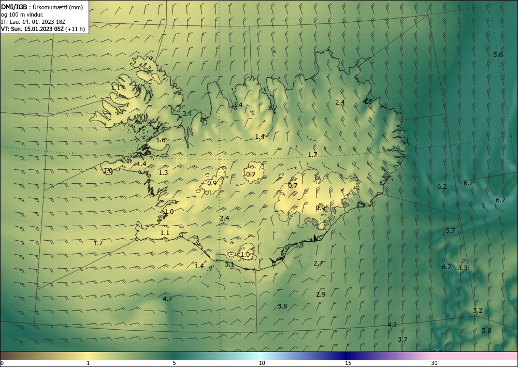Click the initial time "IT: Lau. 14. 01. 2023 18Z"
This screenshot has width=518, height=367.
click(33, 22)
